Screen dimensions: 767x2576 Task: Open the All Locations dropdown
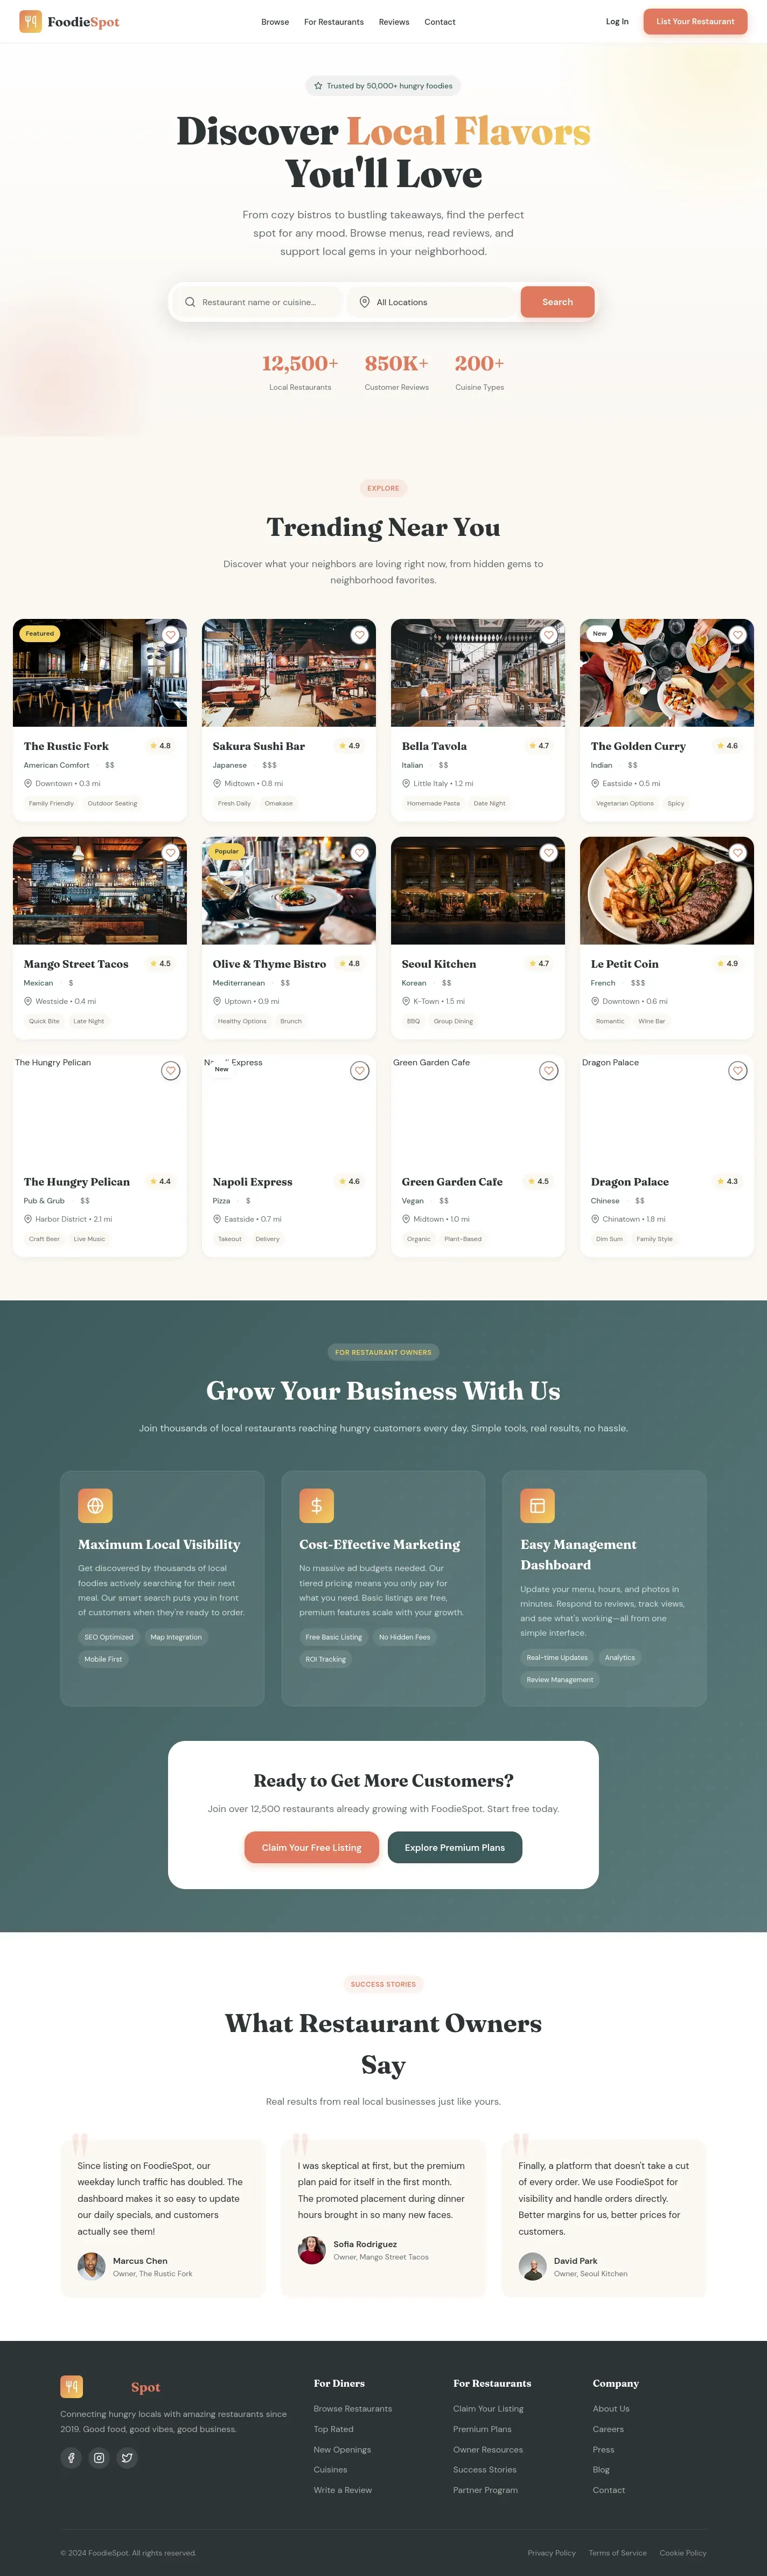click(x=433, y=302)
